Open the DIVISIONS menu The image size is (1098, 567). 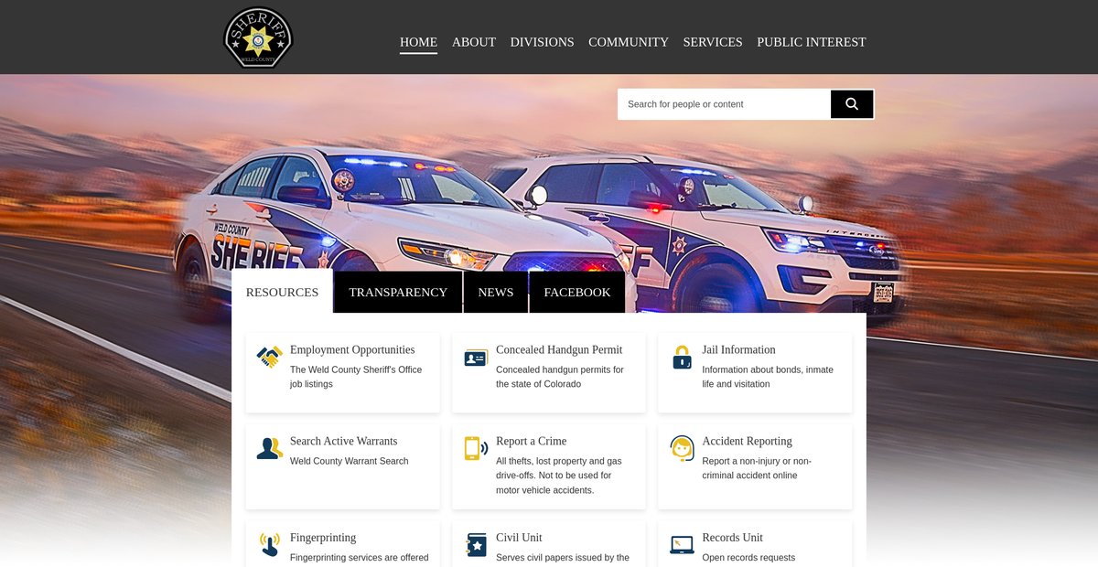[542, 42]
